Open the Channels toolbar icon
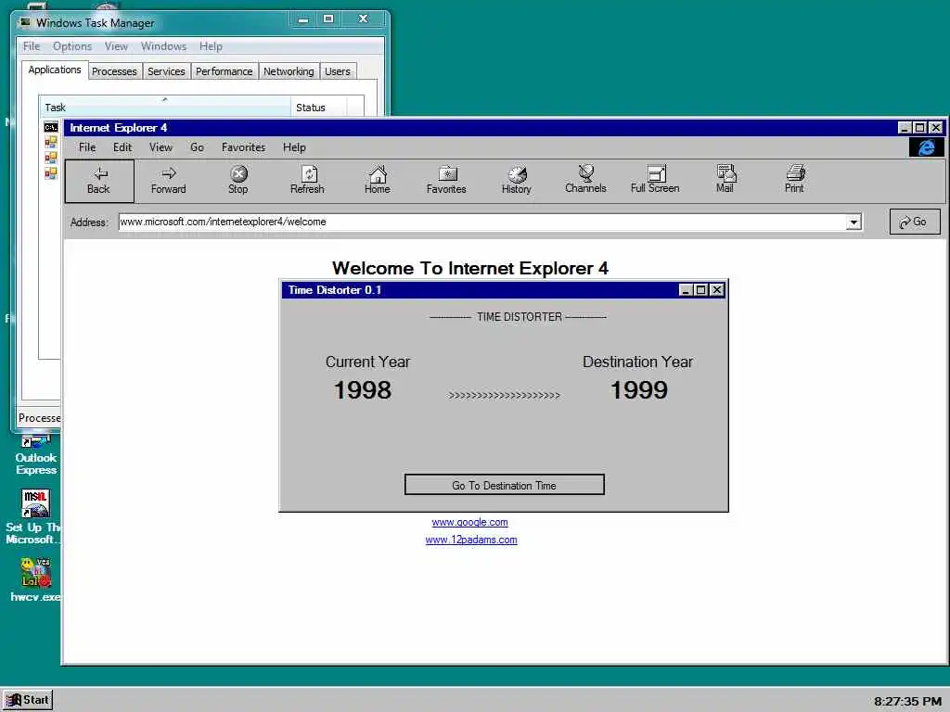The height and width of the screenshot is (712, 950). click(585, 180)
